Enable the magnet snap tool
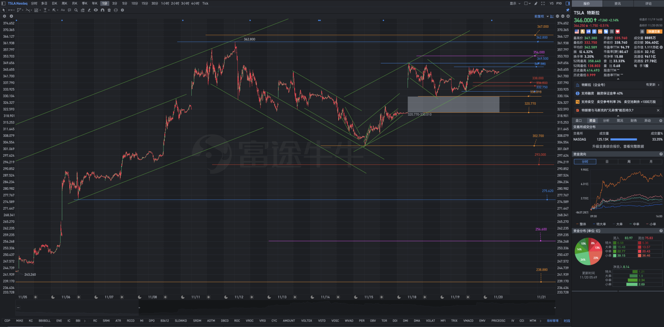The width and height of the screenshot is (664, 327). tap(103, 10)
